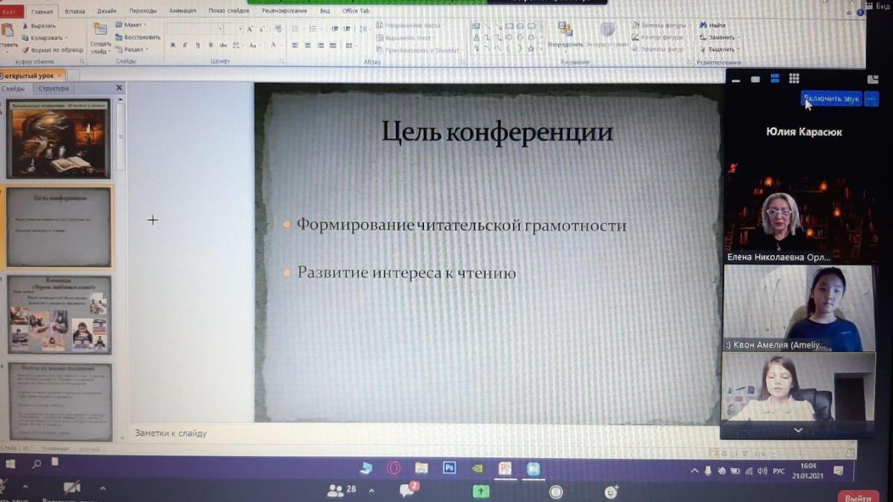Expand the arrow next to participants count

tap(371, 491)
